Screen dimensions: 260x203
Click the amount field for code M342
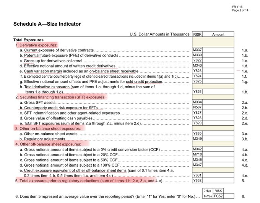click(218, 149)
